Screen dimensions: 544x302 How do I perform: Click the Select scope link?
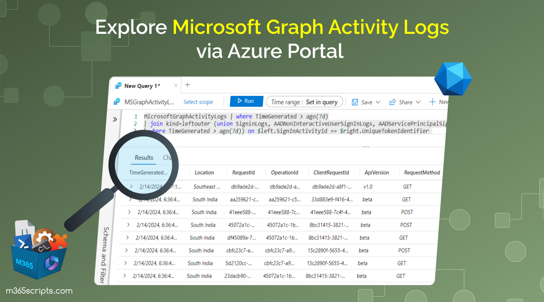pos(198,102)
